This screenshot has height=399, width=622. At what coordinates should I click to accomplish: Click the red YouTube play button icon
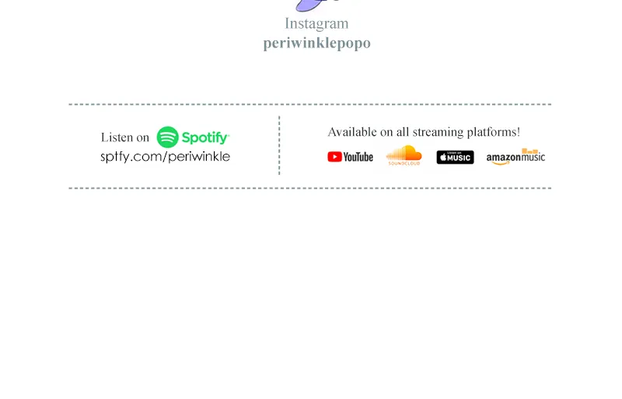tap(335, 157)
